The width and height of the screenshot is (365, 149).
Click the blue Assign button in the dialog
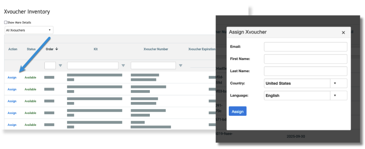238,111
